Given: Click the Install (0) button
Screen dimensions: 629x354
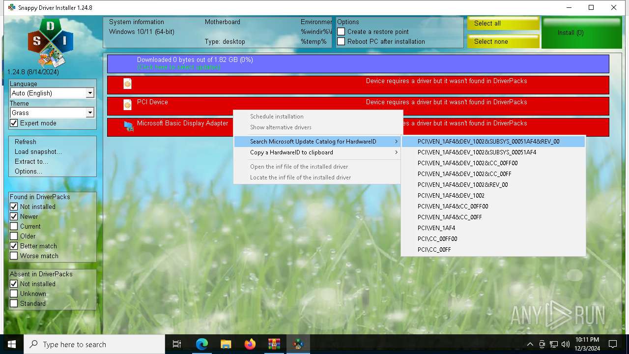Looking at the screenshot, I should [x=583, y=33].
